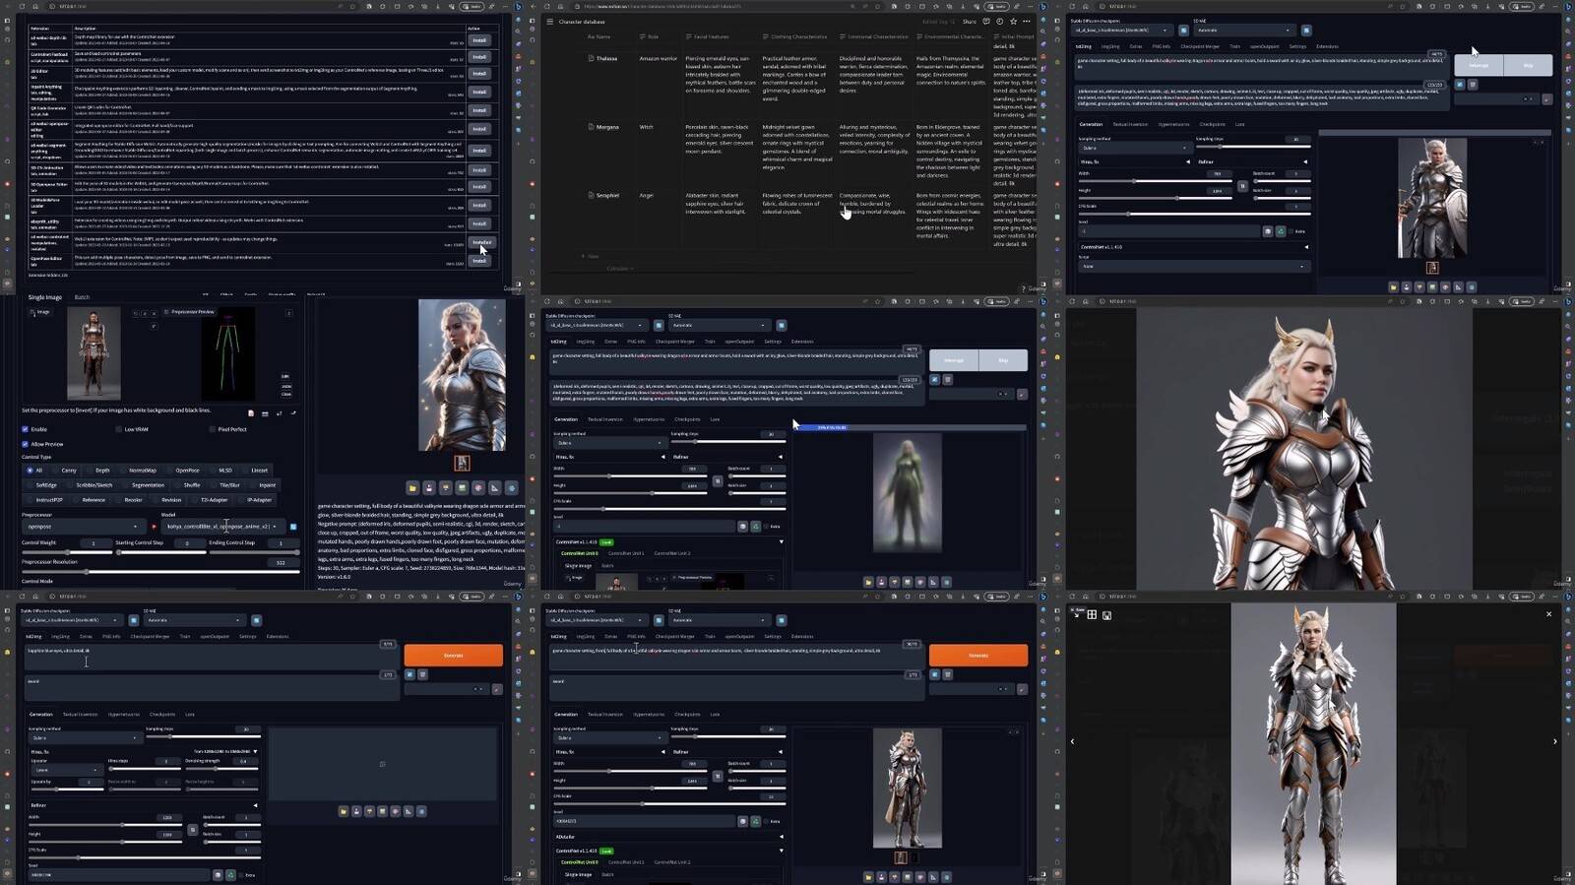Open comments in the Notion Character database
The height and width of the screenshot is (885, 1575).
[986, 21]
